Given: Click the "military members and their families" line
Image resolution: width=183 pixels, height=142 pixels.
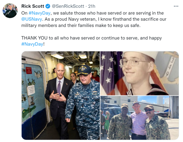Looking at the screenshot, I should 81,25.
